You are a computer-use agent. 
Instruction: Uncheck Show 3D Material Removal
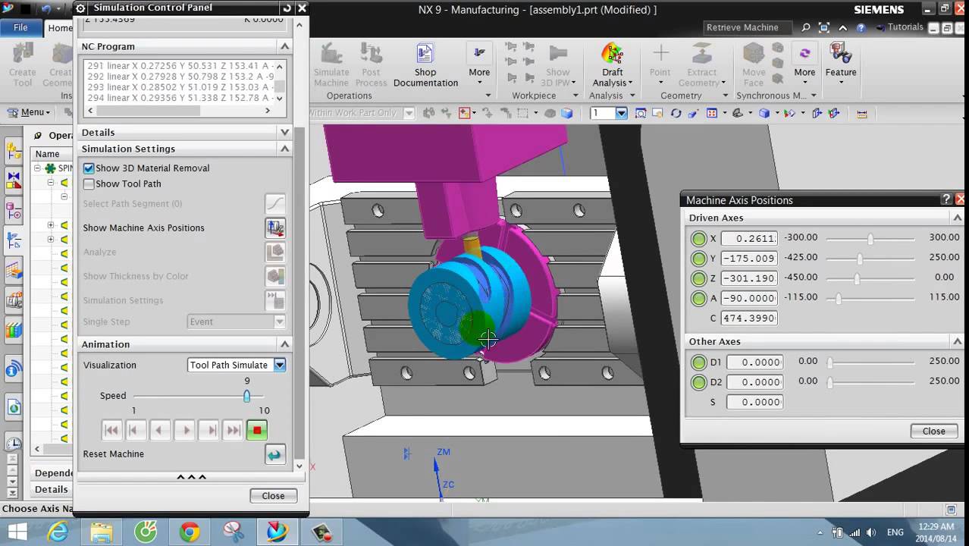pyautogui.click(x=89, y=168)
